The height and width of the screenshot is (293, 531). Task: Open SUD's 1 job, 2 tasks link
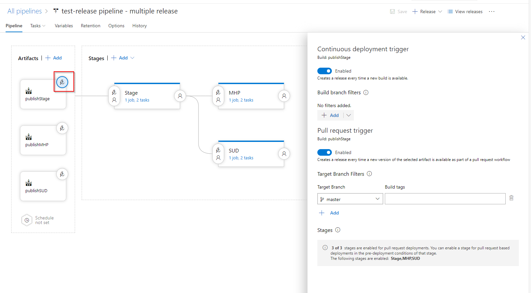click(x=241, y=158)
